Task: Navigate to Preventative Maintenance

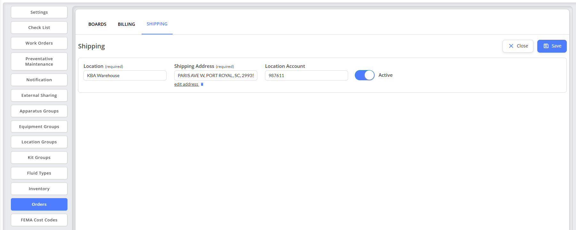Action: pos(39,61)
